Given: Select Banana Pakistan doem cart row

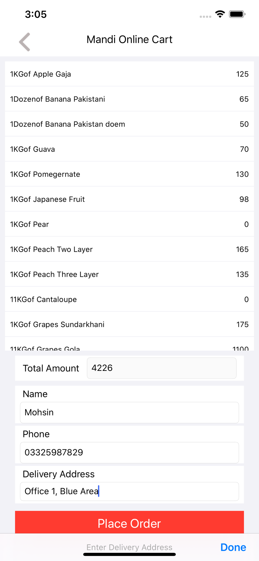Looking at the screenshot, I should click(x=129, y=124).
